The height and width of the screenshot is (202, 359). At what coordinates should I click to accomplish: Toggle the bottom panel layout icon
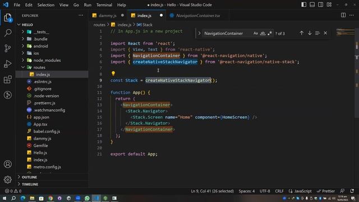click(x=312, y=4)
